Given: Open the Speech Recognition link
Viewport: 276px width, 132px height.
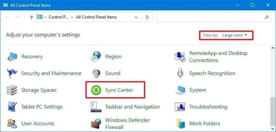Looking at the screenshot, I should point(212,73).
